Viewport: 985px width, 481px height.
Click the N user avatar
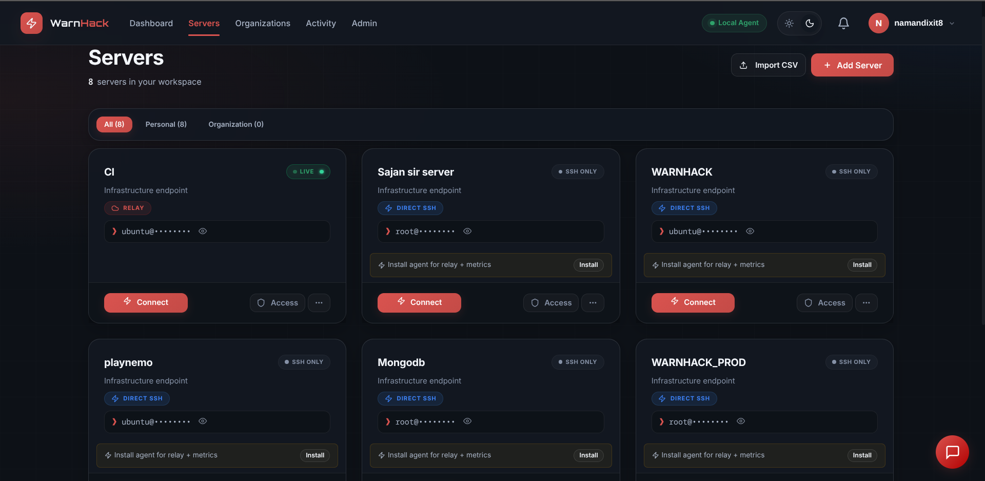pyautogui.click(x=878, y=23)
